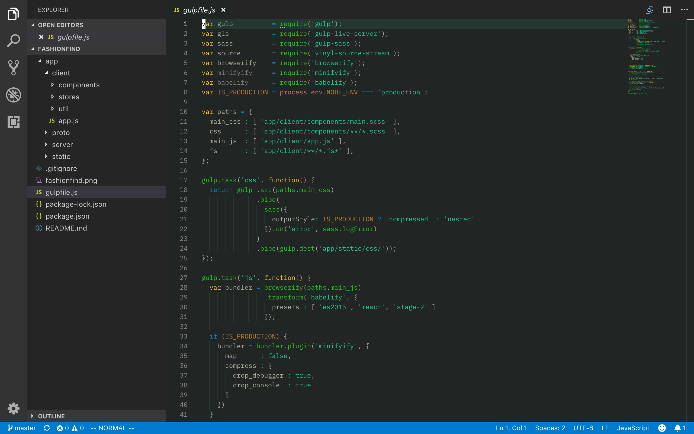Viewport: 694px width, 434px height.
Task: Open the Search view in activity bar
Action: [x=14, y=41]
